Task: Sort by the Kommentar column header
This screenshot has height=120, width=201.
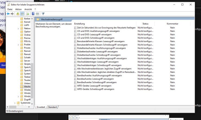Action: point(173,24)
